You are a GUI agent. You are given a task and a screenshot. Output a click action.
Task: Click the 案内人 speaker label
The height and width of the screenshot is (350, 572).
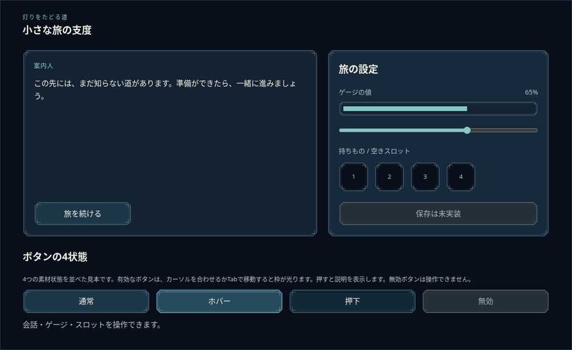pos(44,66)
